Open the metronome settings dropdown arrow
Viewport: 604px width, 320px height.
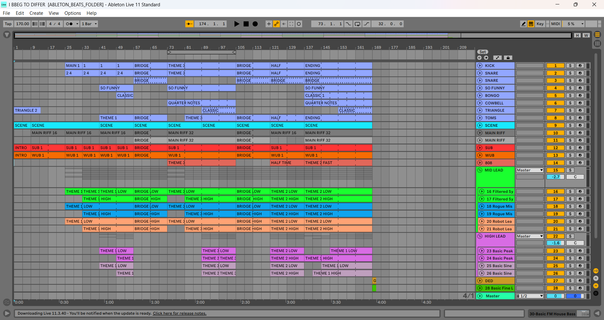[x=77, y=24]
